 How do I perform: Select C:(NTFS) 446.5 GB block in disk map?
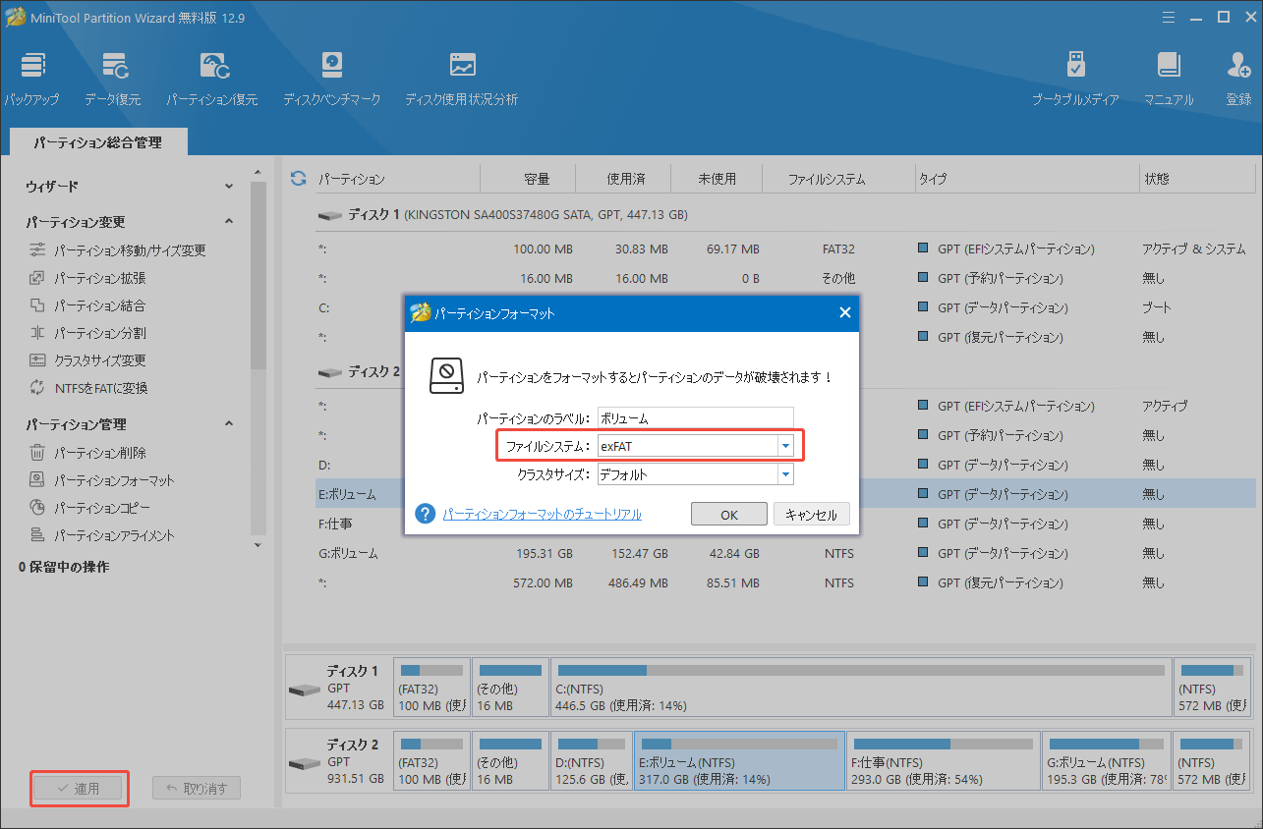point(860,690)
